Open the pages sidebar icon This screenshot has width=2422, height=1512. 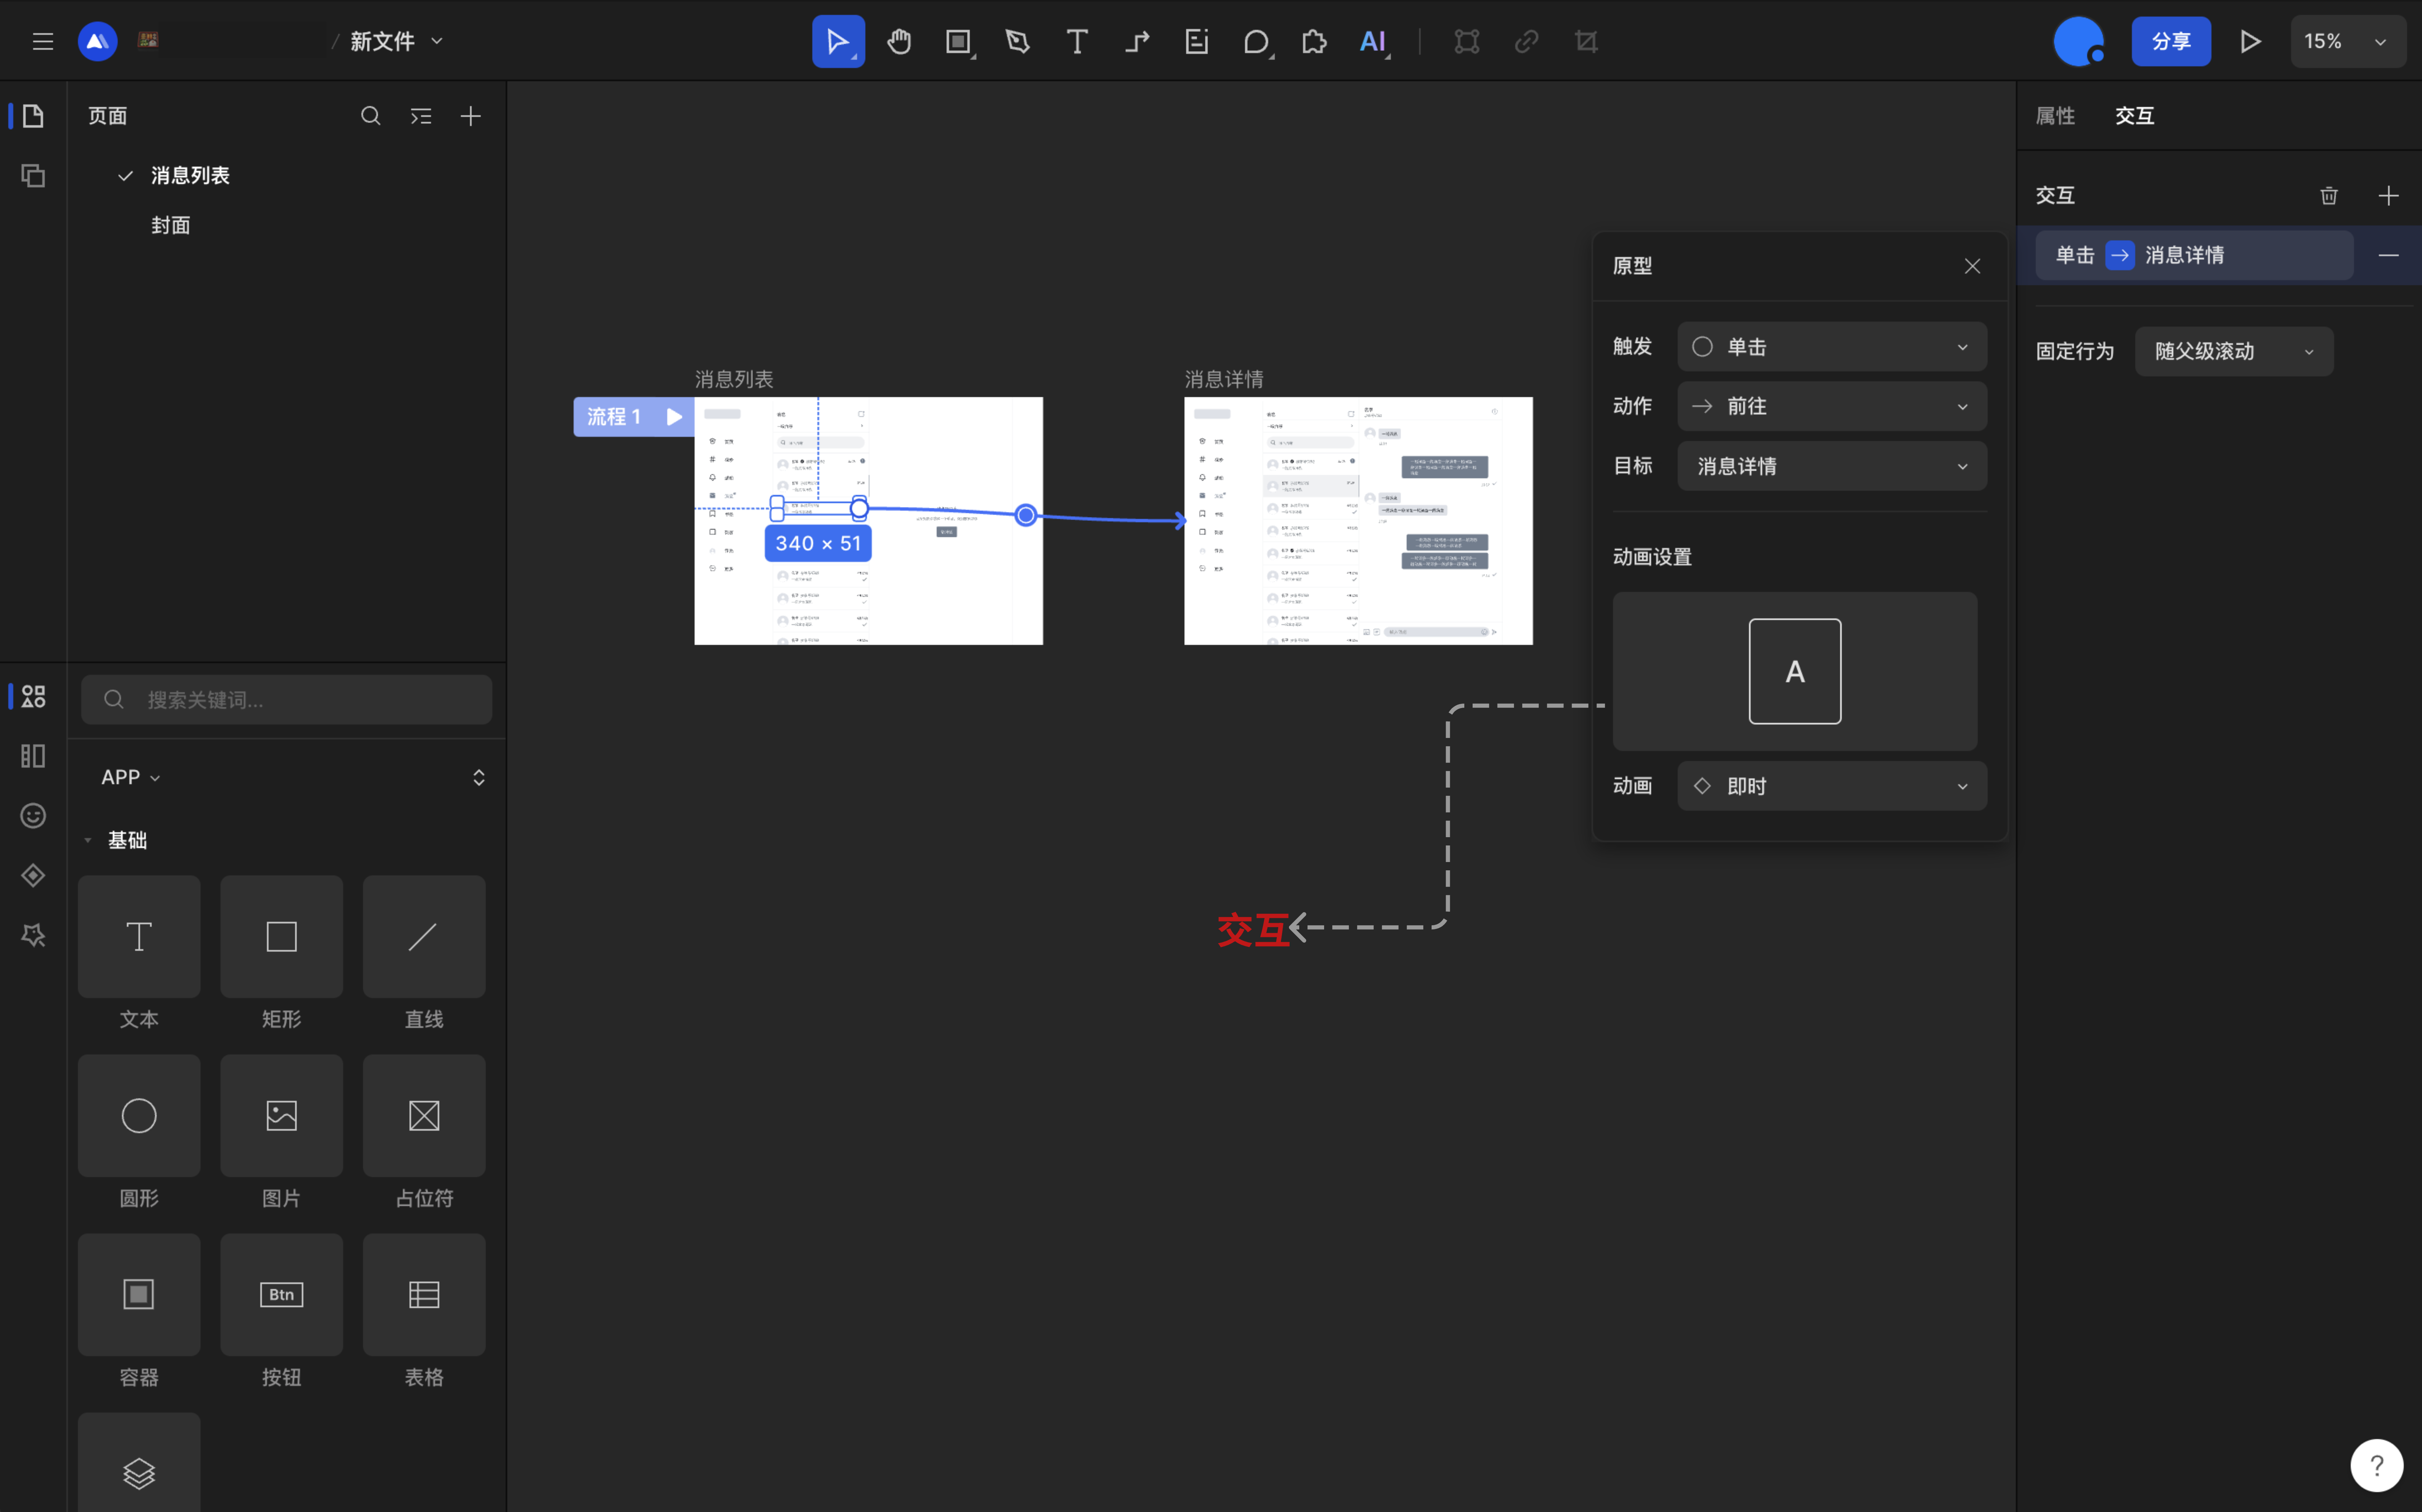(x=33, y=116)
